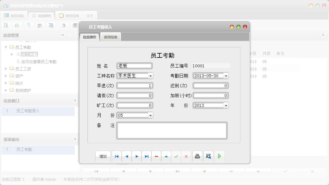Cancel changes with red X icon

tap(186, 156)
